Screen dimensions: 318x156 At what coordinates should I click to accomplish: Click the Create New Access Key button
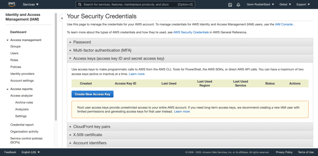pos(92,94)
